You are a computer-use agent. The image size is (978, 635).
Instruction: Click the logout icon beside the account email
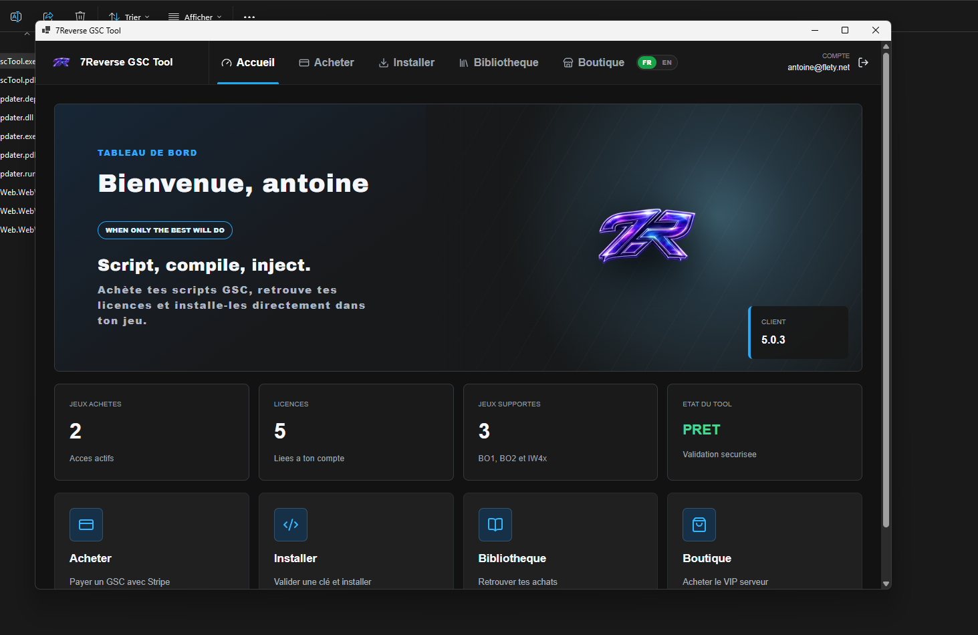(864, 62)
